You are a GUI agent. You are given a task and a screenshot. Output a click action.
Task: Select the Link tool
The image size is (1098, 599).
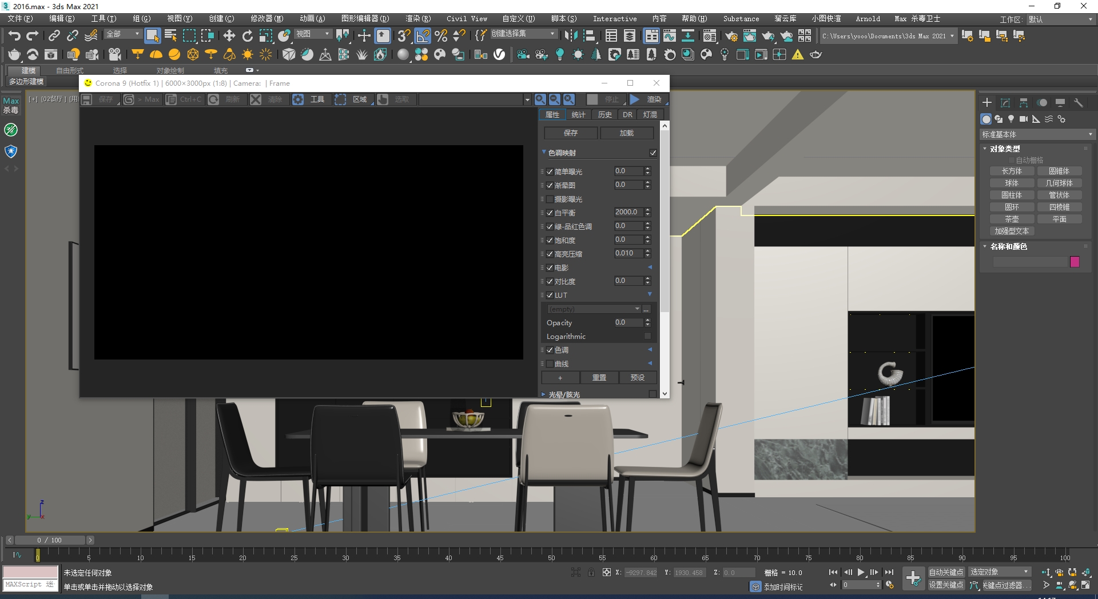(x=54, y=35)
